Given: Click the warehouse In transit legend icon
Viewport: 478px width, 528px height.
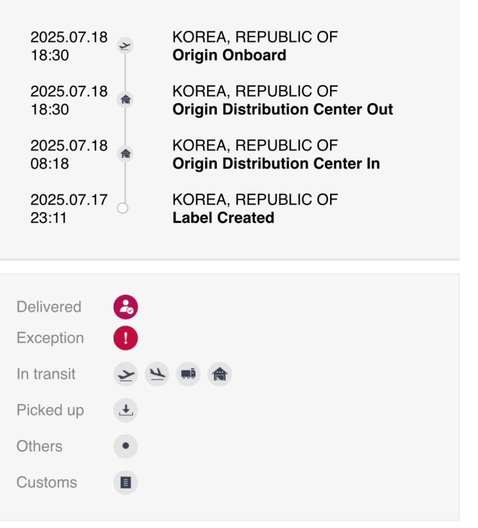Looking at the screenshot, I should [220, 374].
